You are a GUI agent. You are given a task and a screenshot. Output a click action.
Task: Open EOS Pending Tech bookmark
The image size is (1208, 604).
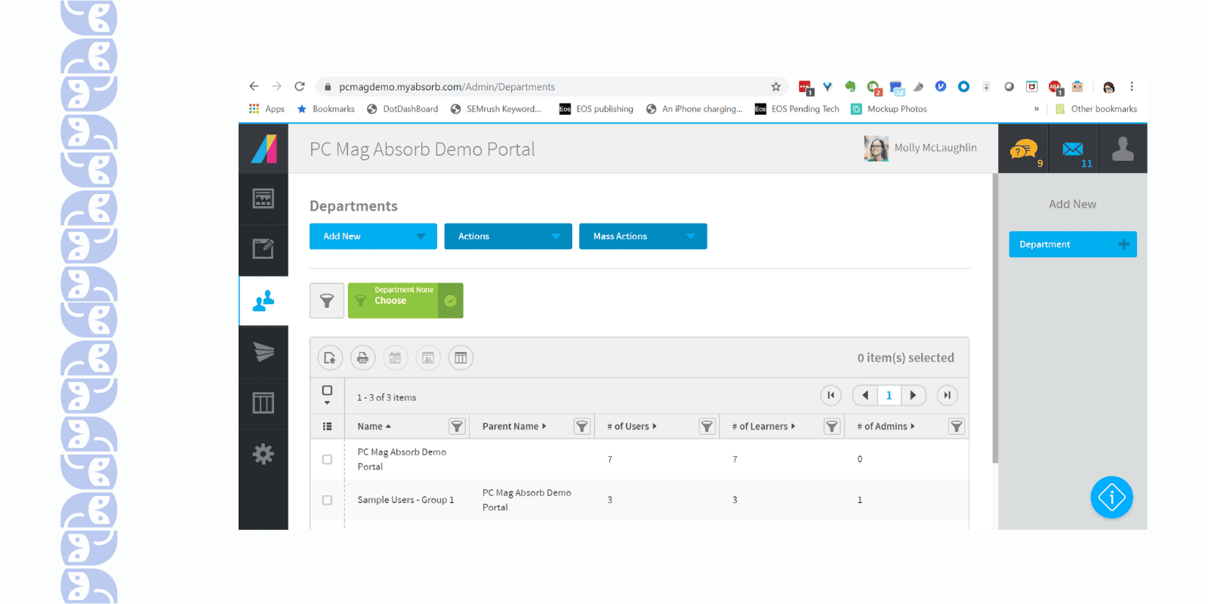point(797,109)
